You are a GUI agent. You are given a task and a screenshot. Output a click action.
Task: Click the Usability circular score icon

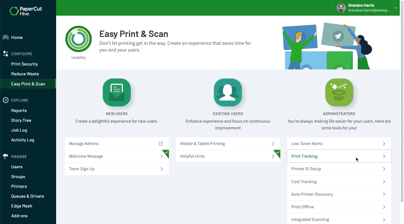[79, 39]
